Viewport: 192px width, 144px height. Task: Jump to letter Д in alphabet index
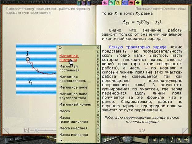(98, 66)
